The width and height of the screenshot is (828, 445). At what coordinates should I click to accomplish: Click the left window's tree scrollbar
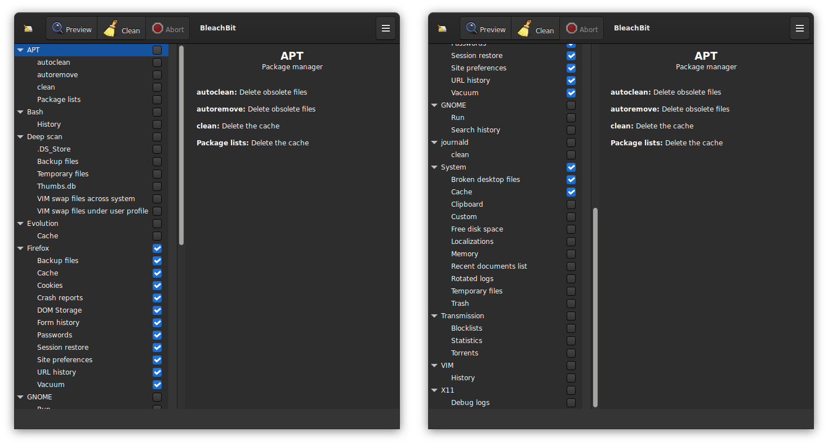(181, 145)
